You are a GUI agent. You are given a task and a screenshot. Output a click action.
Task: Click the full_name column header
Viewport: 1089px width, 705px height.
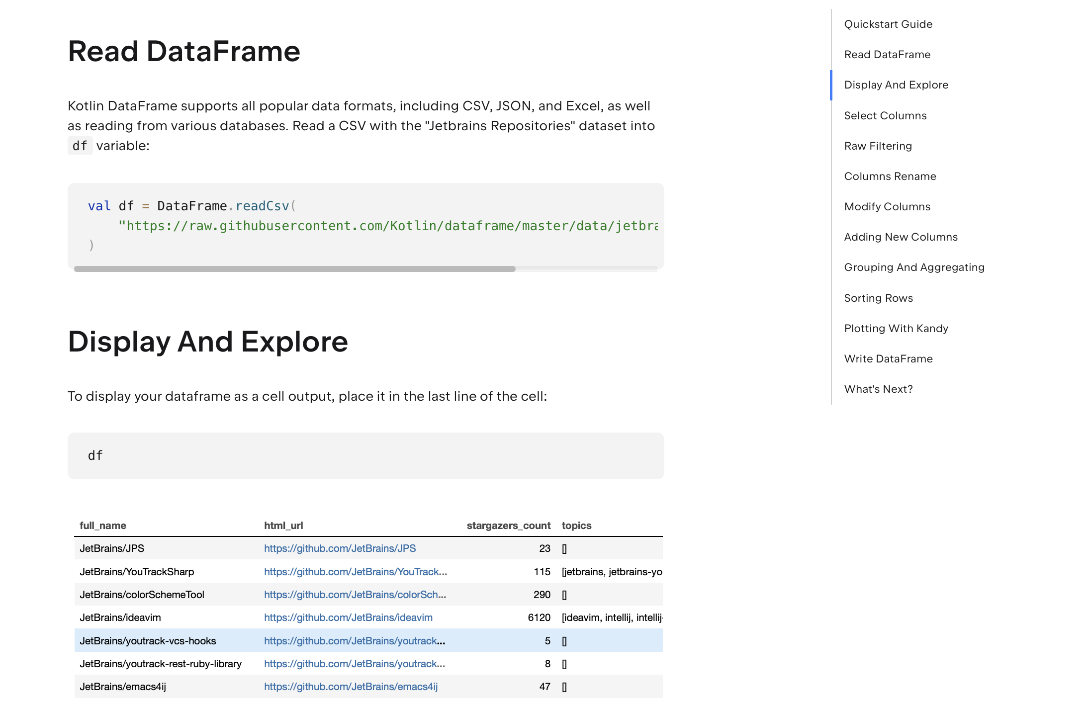coord(103,525)
